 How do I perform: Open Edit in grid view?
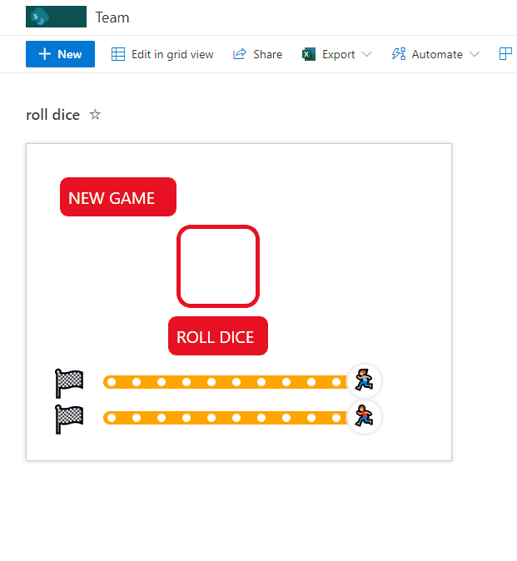tap(162, 54)
